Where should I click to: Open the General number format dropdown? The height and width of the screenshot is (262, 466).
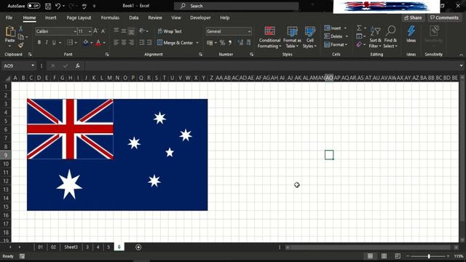pos(249,31)
